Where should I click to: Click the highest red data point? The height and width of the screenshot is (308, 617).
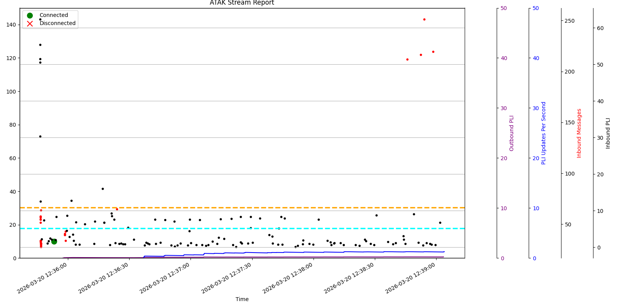pos(424,19)
